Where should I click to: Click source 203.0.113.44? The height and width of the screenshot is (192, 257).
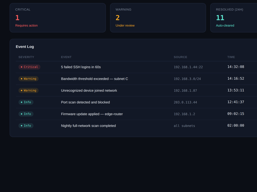pos(185,102)
